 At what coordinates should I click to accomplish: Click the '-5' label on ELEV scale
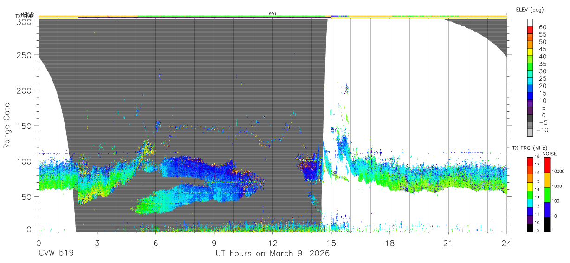coord(542,122)
